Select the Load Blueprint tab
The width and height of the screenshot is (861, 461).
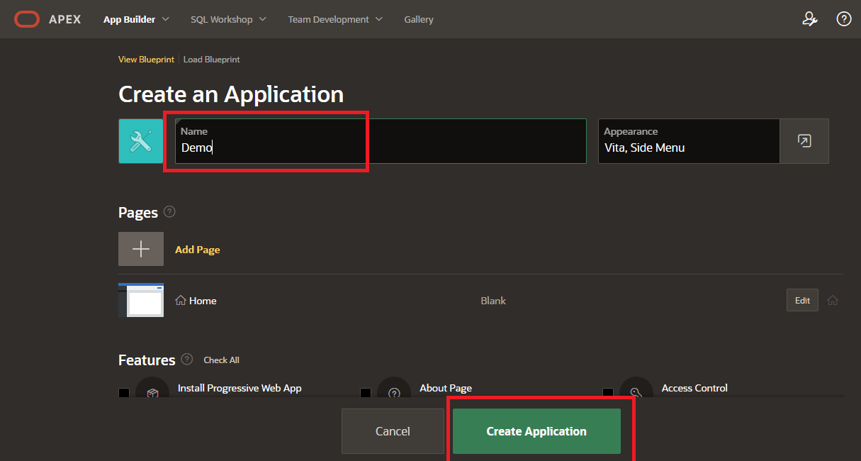(x=211, y=59)
